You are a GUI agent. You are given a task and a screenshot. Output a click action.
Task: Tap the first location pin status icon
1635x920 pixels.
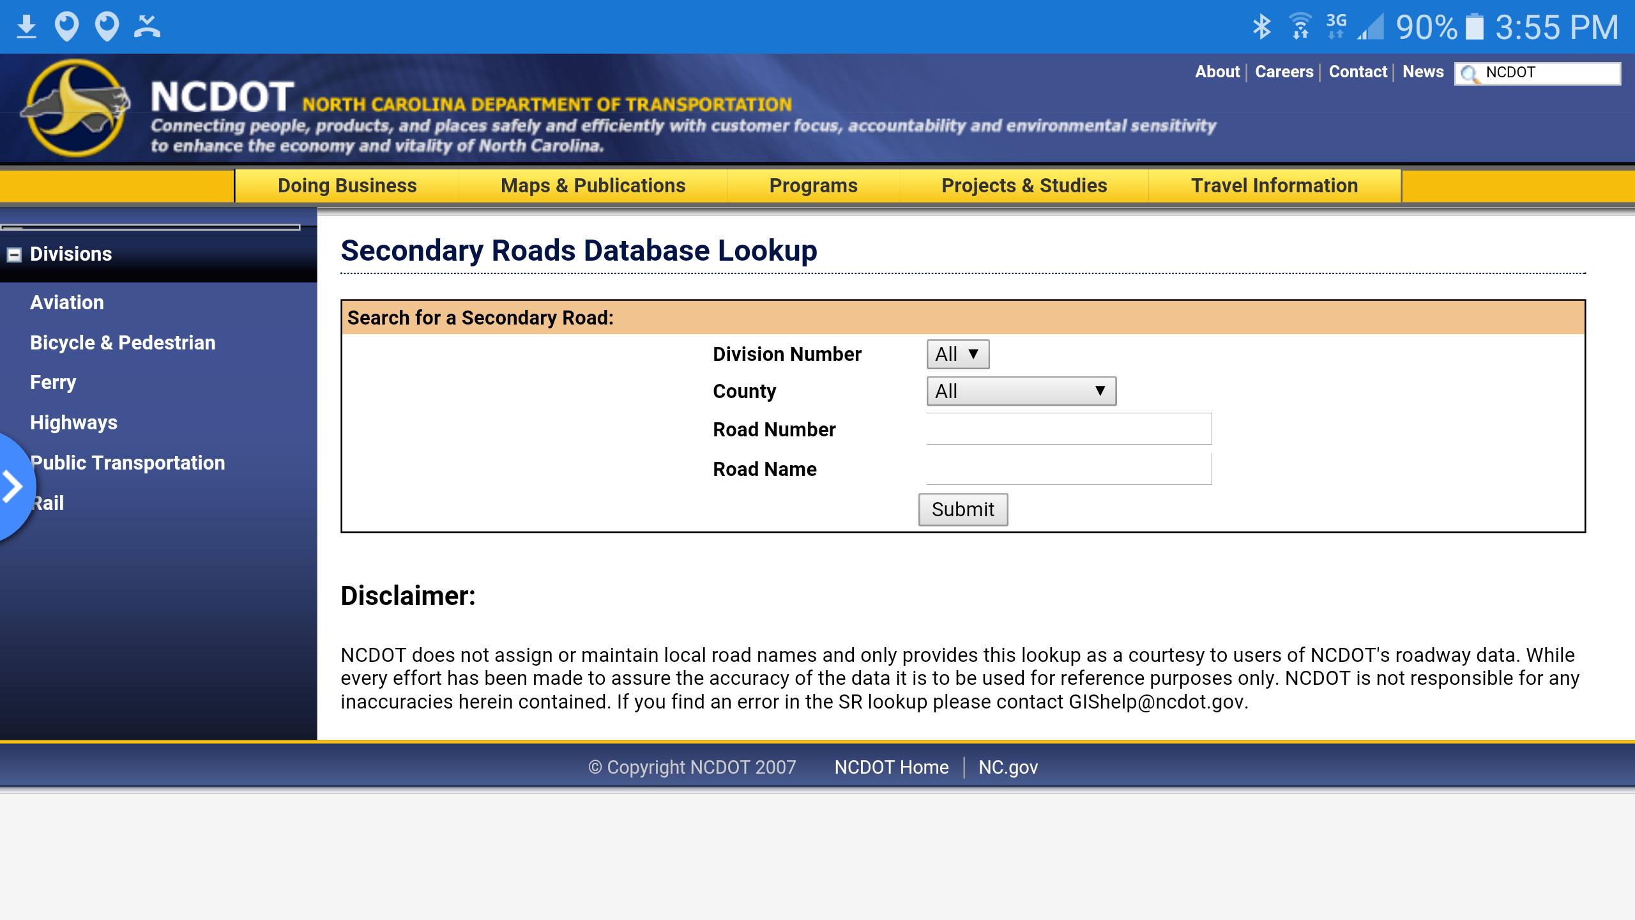(x=66, y=27)
